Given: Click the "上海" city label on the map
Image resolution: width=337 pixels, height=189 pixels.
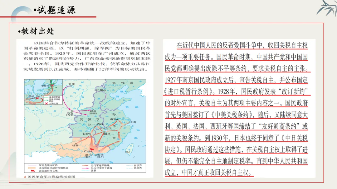Looking at the screenshot, I should [x=133, y=122].
